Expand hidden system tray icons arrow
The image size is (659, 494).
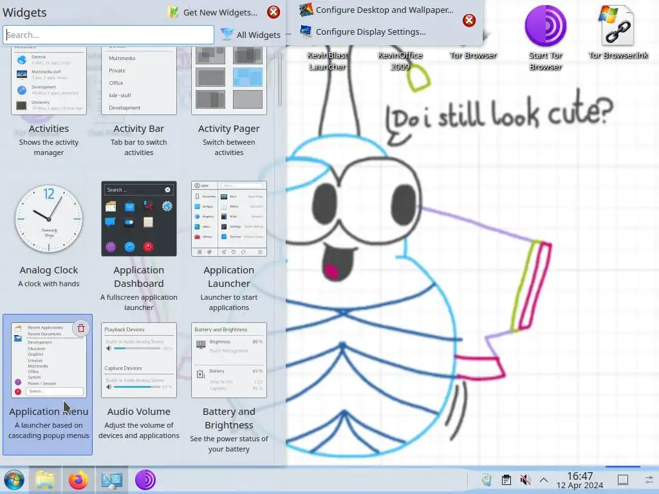coord(544,480)
